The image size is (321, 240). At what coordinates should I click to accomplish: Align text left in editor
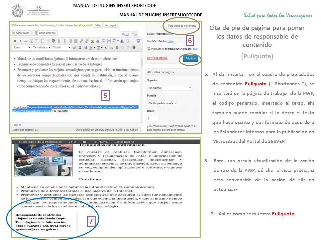59,41
